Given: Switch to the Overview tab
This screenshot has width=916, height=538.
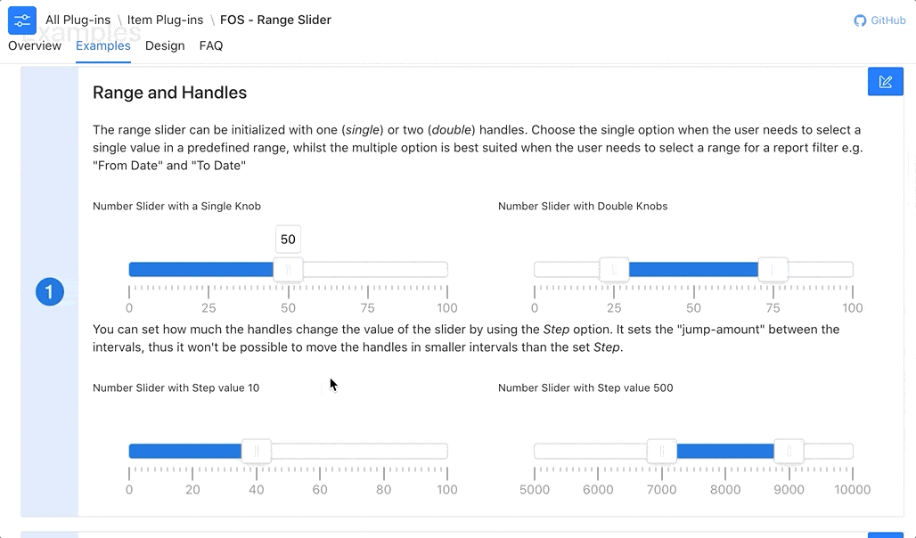Looking at the screenshot, I should coord(35,45).
